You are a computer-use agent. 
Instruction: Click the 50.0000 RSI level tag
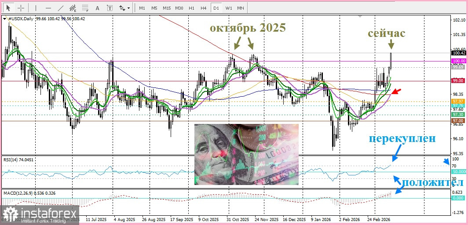(x=459, y=172)
